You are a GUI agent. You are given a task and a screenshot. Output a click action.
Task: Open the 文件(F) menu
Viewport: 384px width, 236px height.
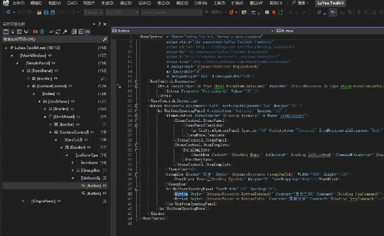(18, 3)
